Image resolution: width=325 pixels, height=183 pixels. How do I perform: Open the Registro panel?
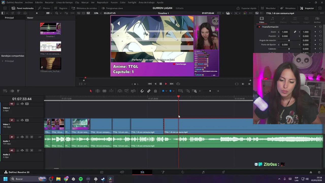61,8
